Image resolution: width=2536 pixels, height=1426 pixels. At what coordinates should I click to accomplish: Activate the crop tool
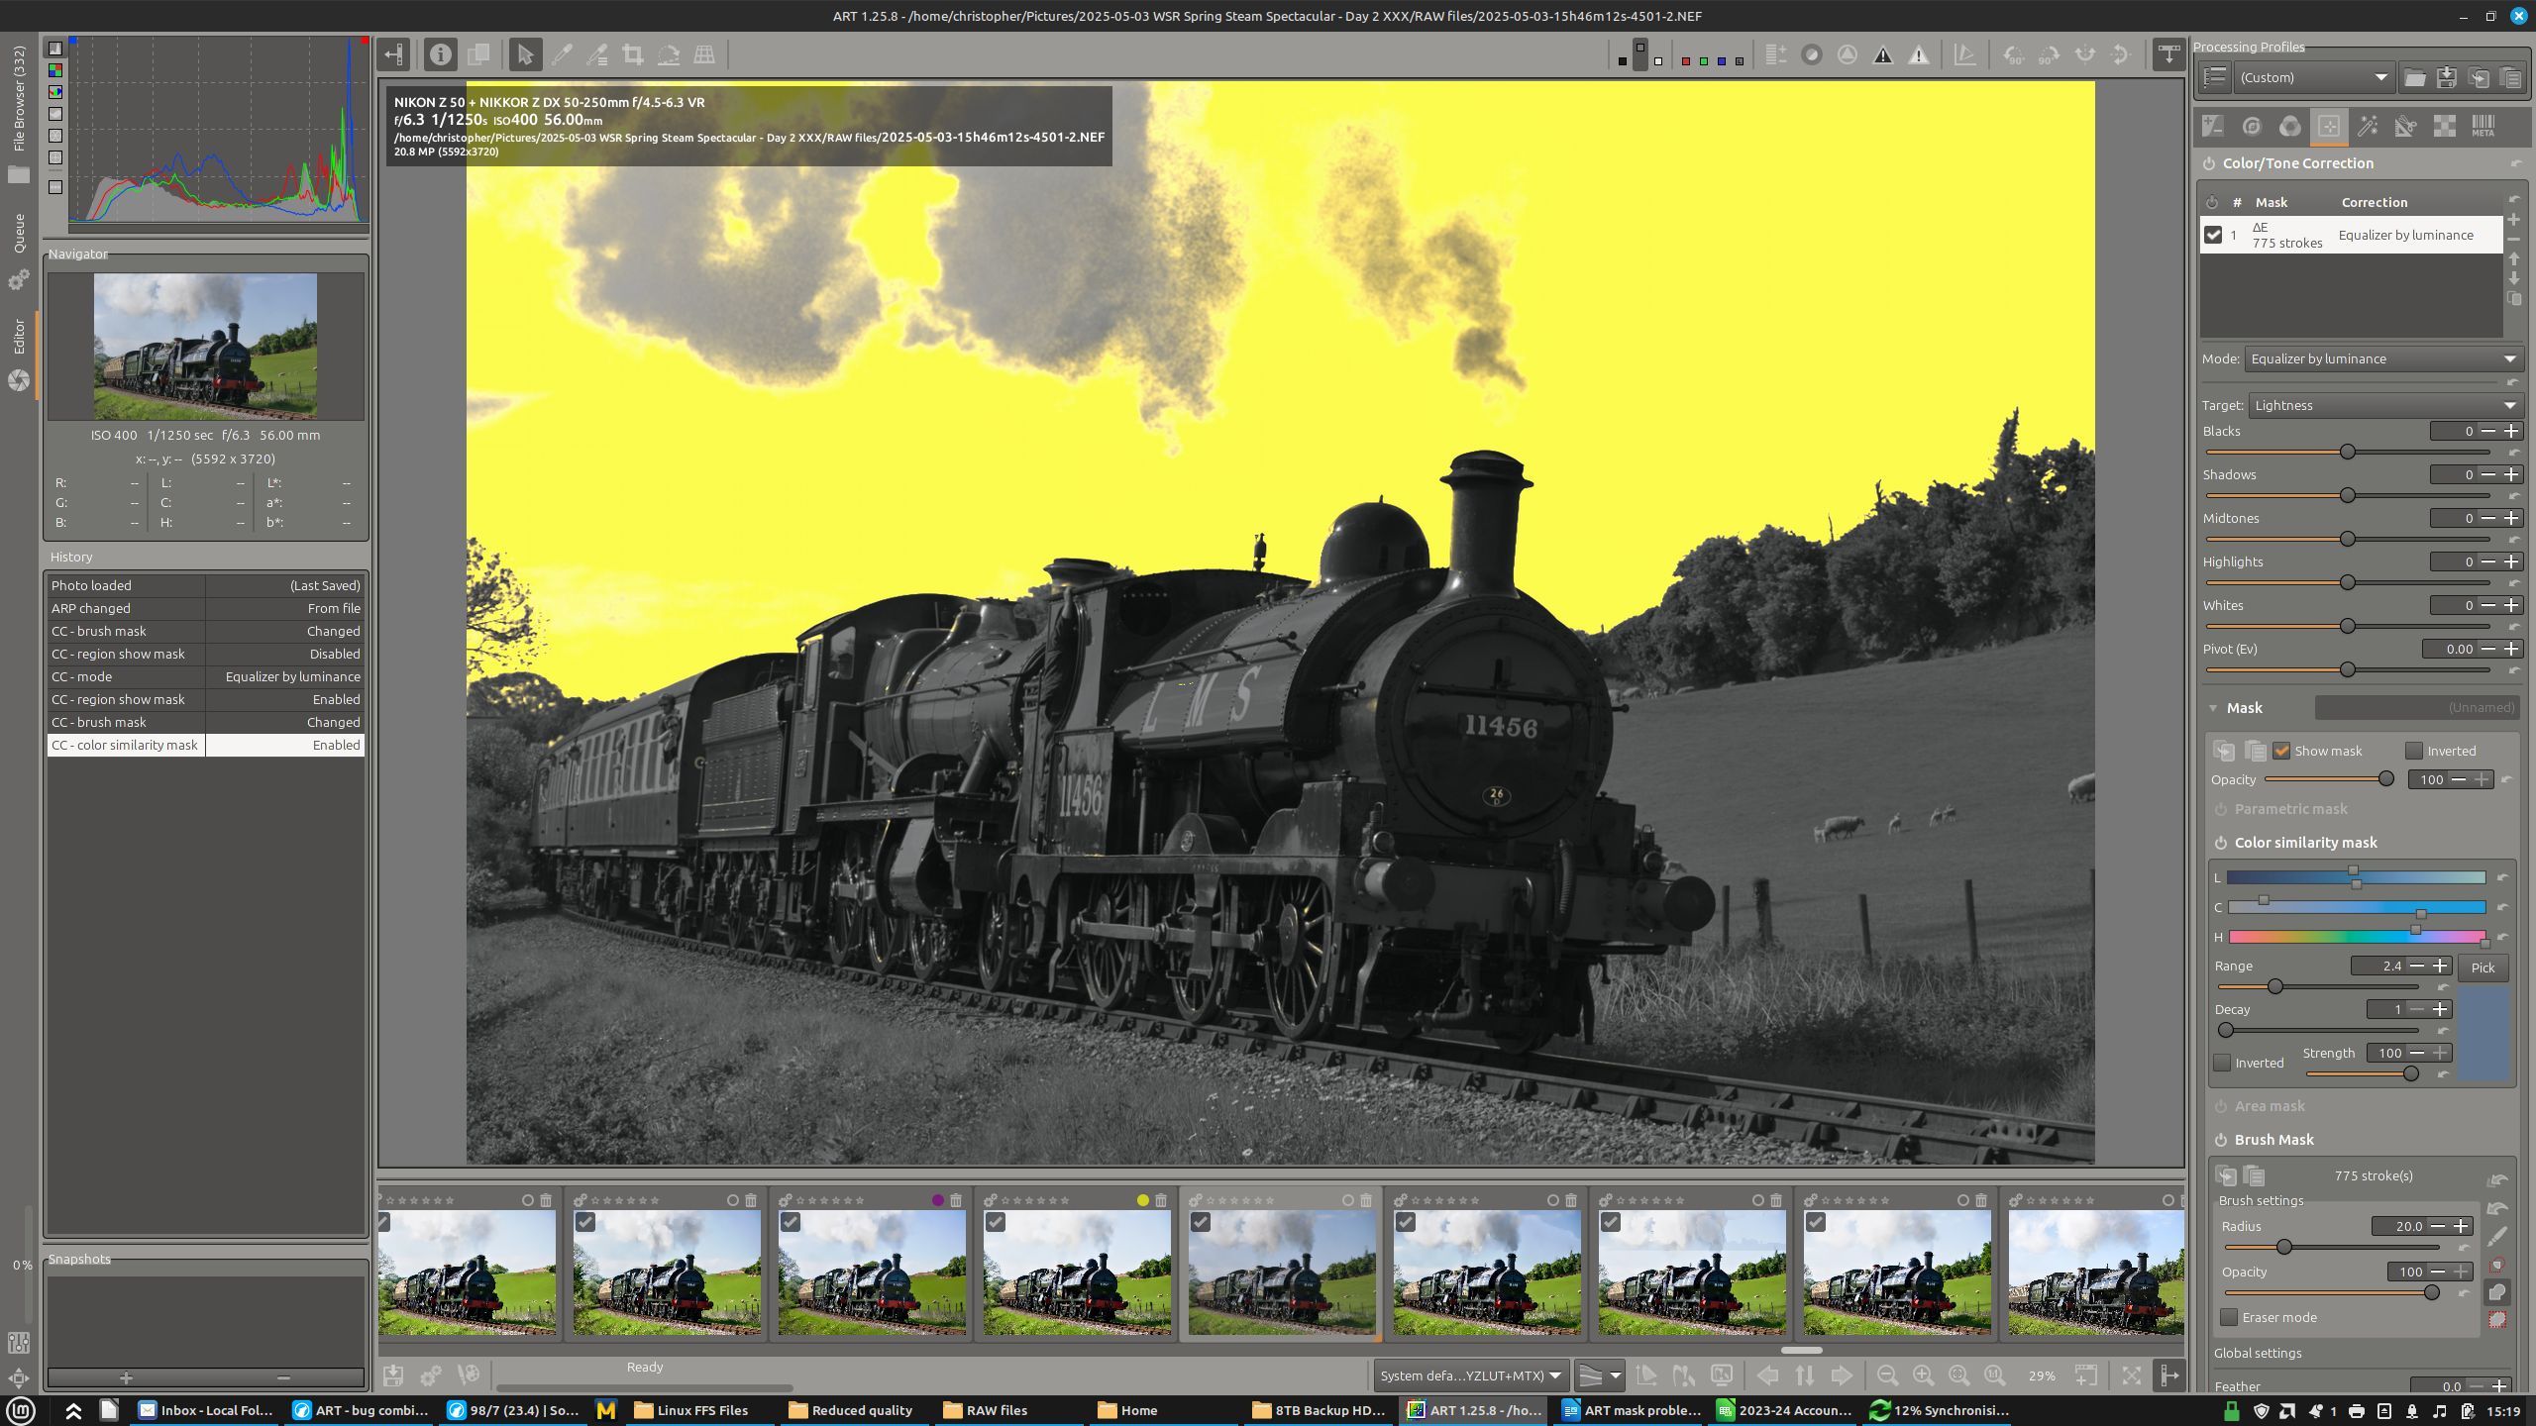633,54
